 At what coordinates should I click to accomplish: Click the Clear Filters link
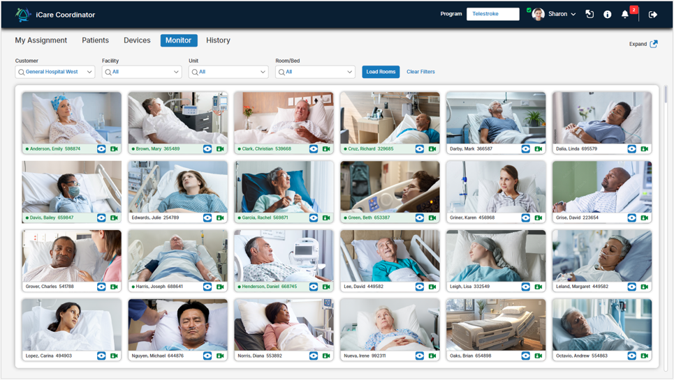tap(420, 72)
